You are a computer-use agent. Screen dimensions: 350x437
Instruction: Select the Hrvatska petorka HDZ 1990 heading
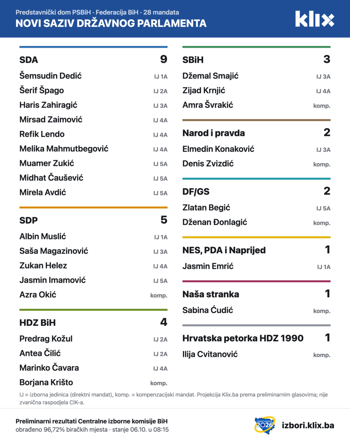243,338
